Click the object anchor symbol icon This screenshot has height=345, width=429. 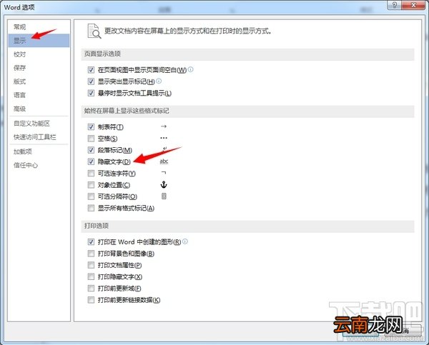(x=164, y=185)
